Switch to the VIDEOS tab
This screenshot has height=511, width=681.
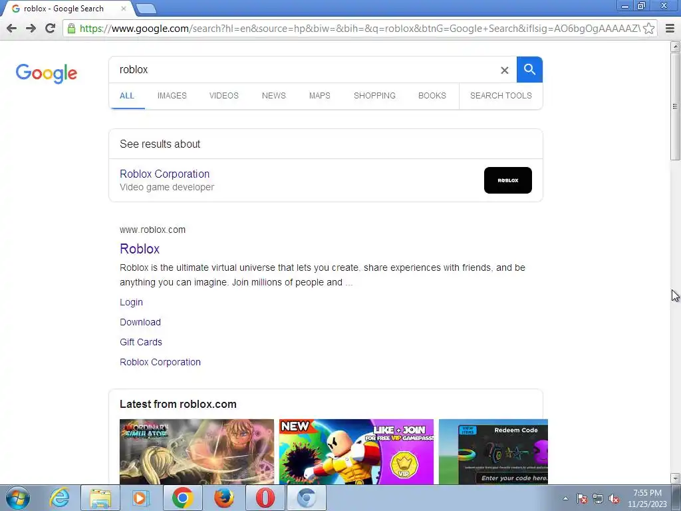[223, 96]
